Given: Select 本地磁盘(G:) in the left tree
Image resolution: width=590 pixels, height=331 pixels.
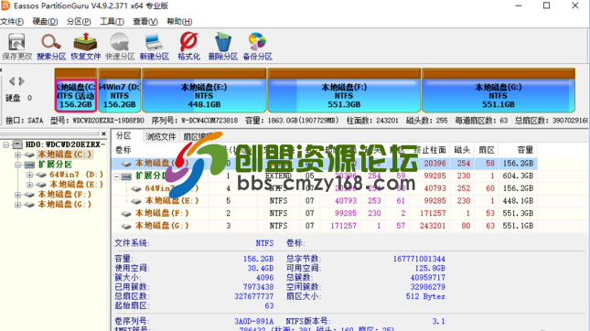Looking at the screenshot, I should coord(65,205).
